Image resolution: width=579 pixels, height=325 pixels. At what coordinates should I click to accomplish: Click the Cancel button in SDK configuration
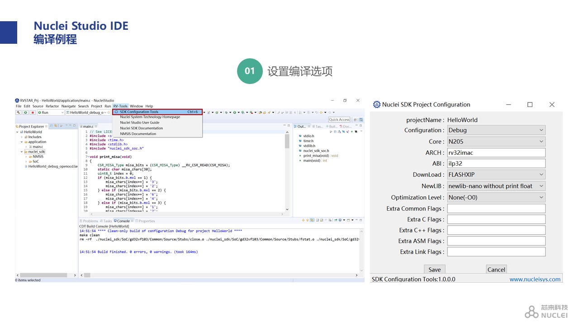point(496,269)
